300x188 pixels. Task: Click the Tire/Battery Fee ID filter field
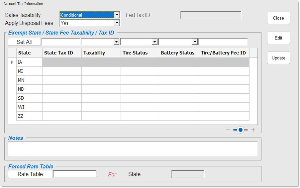(223, 42)
